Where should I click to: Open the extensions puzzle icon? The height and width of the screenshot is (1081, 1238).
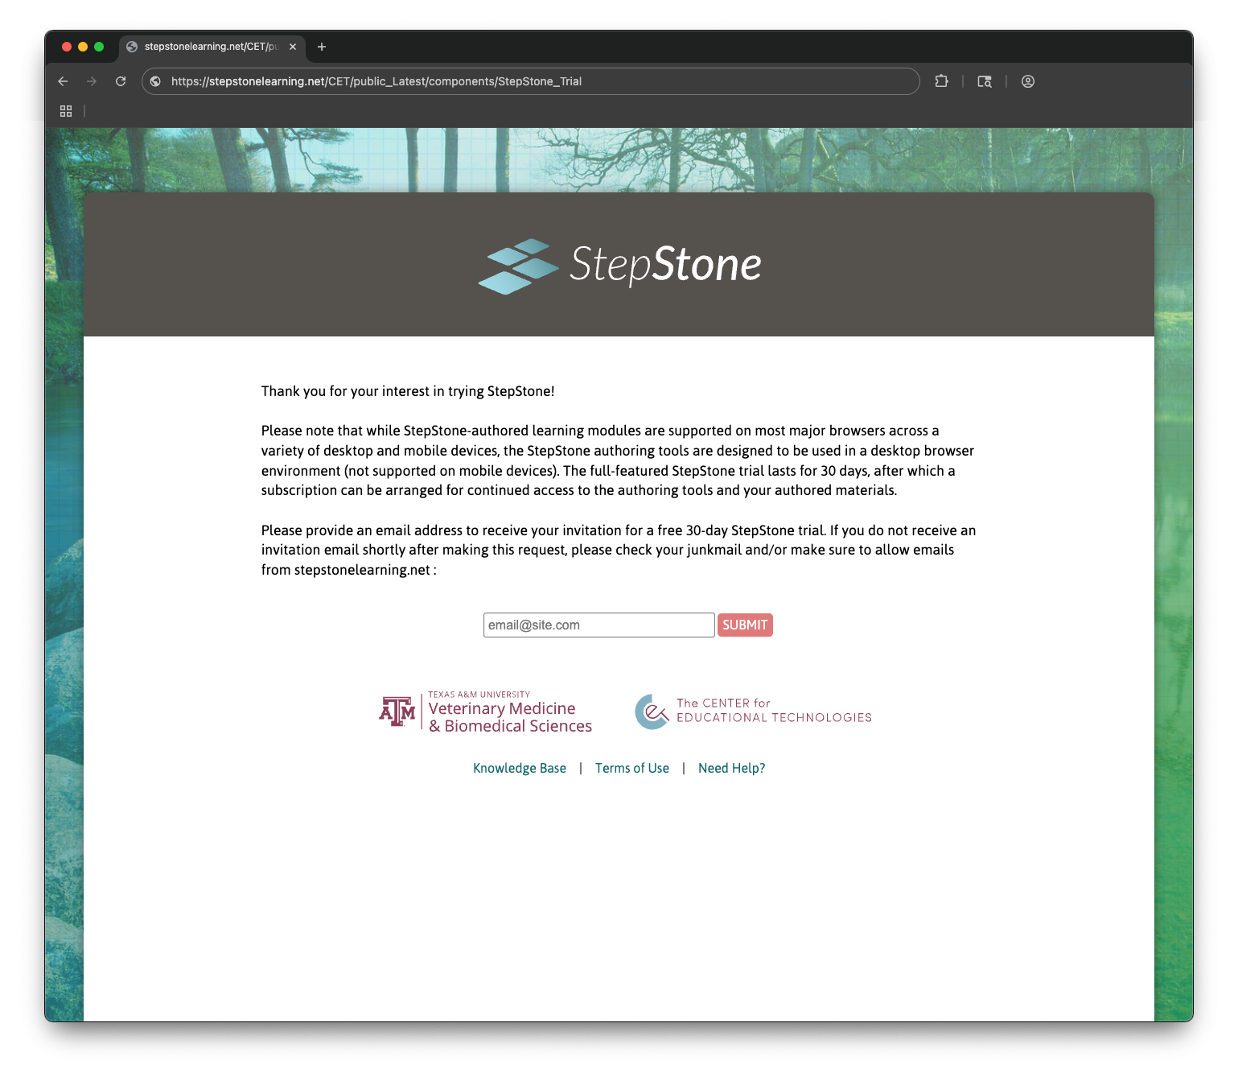tap(941, 81)
